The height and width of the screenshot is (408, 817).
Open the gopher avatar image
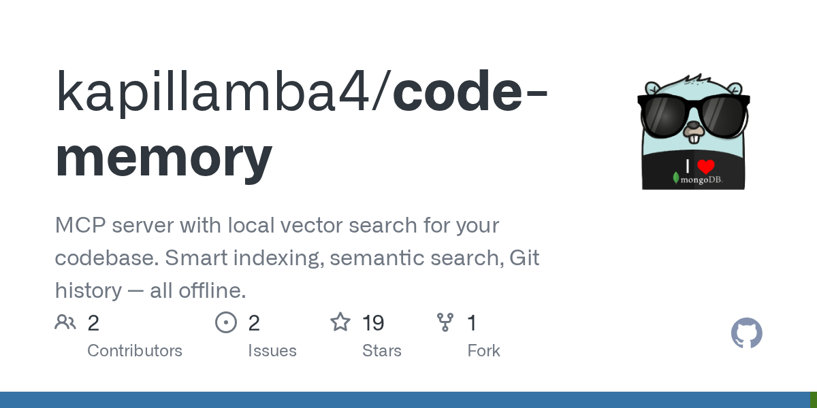pyautogui.click(x=693, y=132)
